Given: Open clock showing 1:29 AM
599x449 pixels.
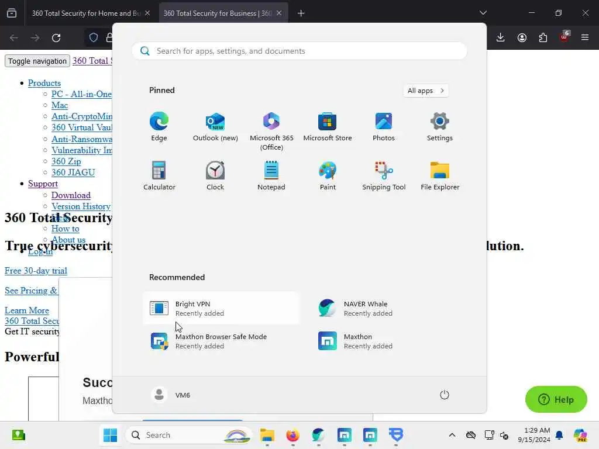Looking at the screenshot, I should click(x=534, y=435).
